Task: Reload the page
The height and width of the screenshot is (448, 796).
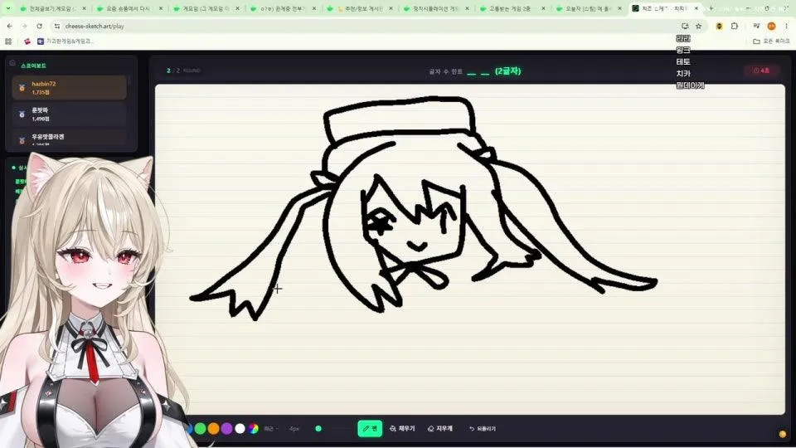Action: (40, 26)
